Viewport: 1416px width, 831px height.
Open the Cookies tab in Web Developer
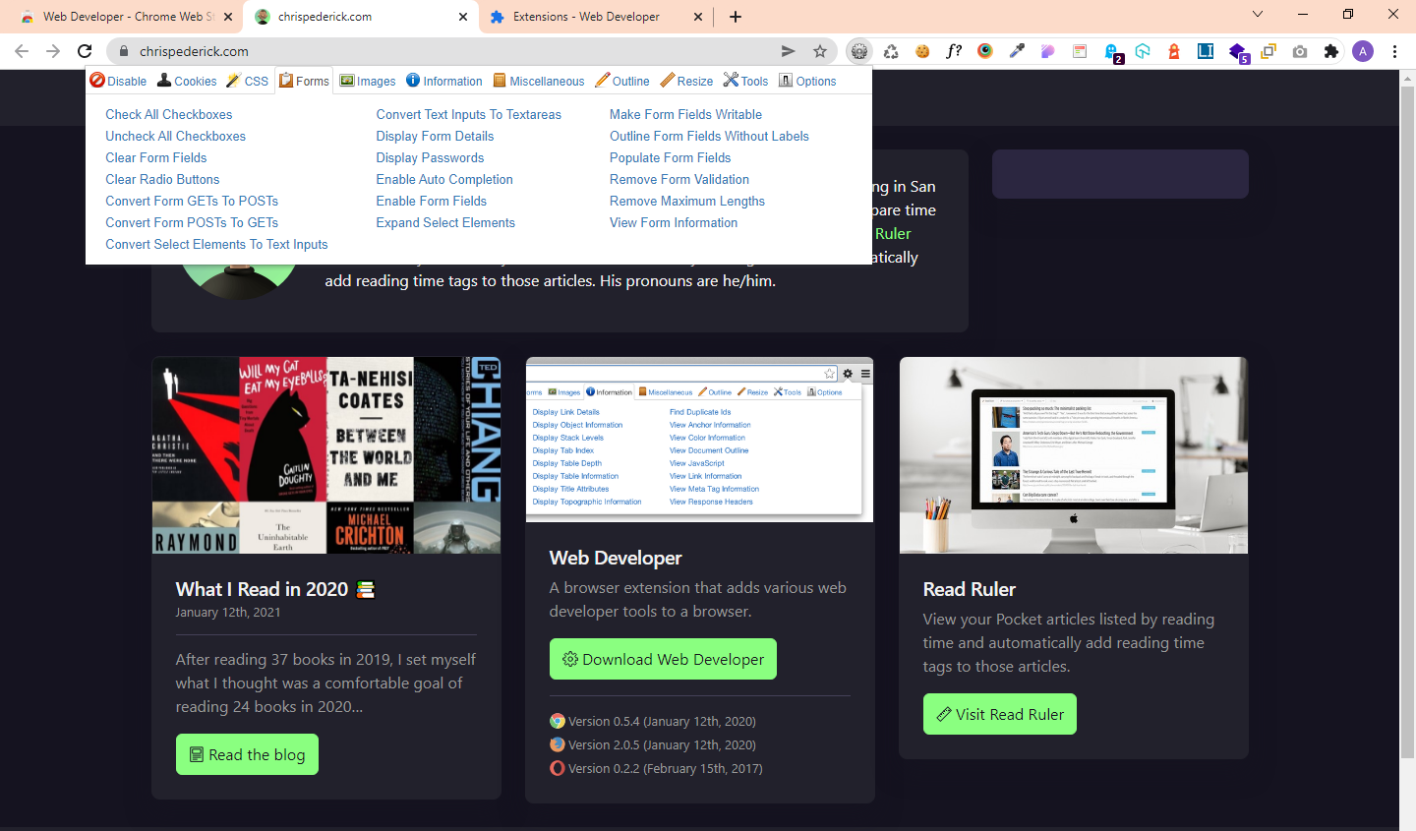coord(187,82)
